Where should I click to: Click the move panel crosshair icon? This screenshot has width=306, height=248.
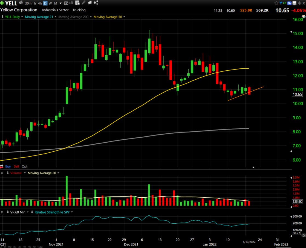coord(299,3)
